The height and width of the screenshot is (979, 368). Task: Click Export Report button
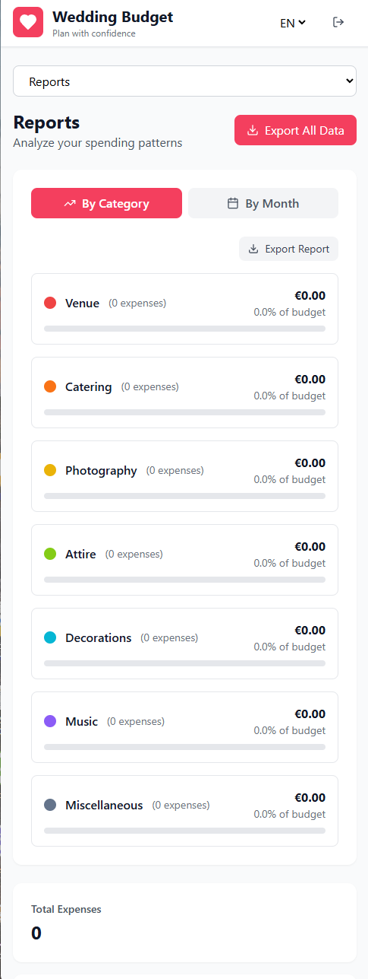click(288, 249)
